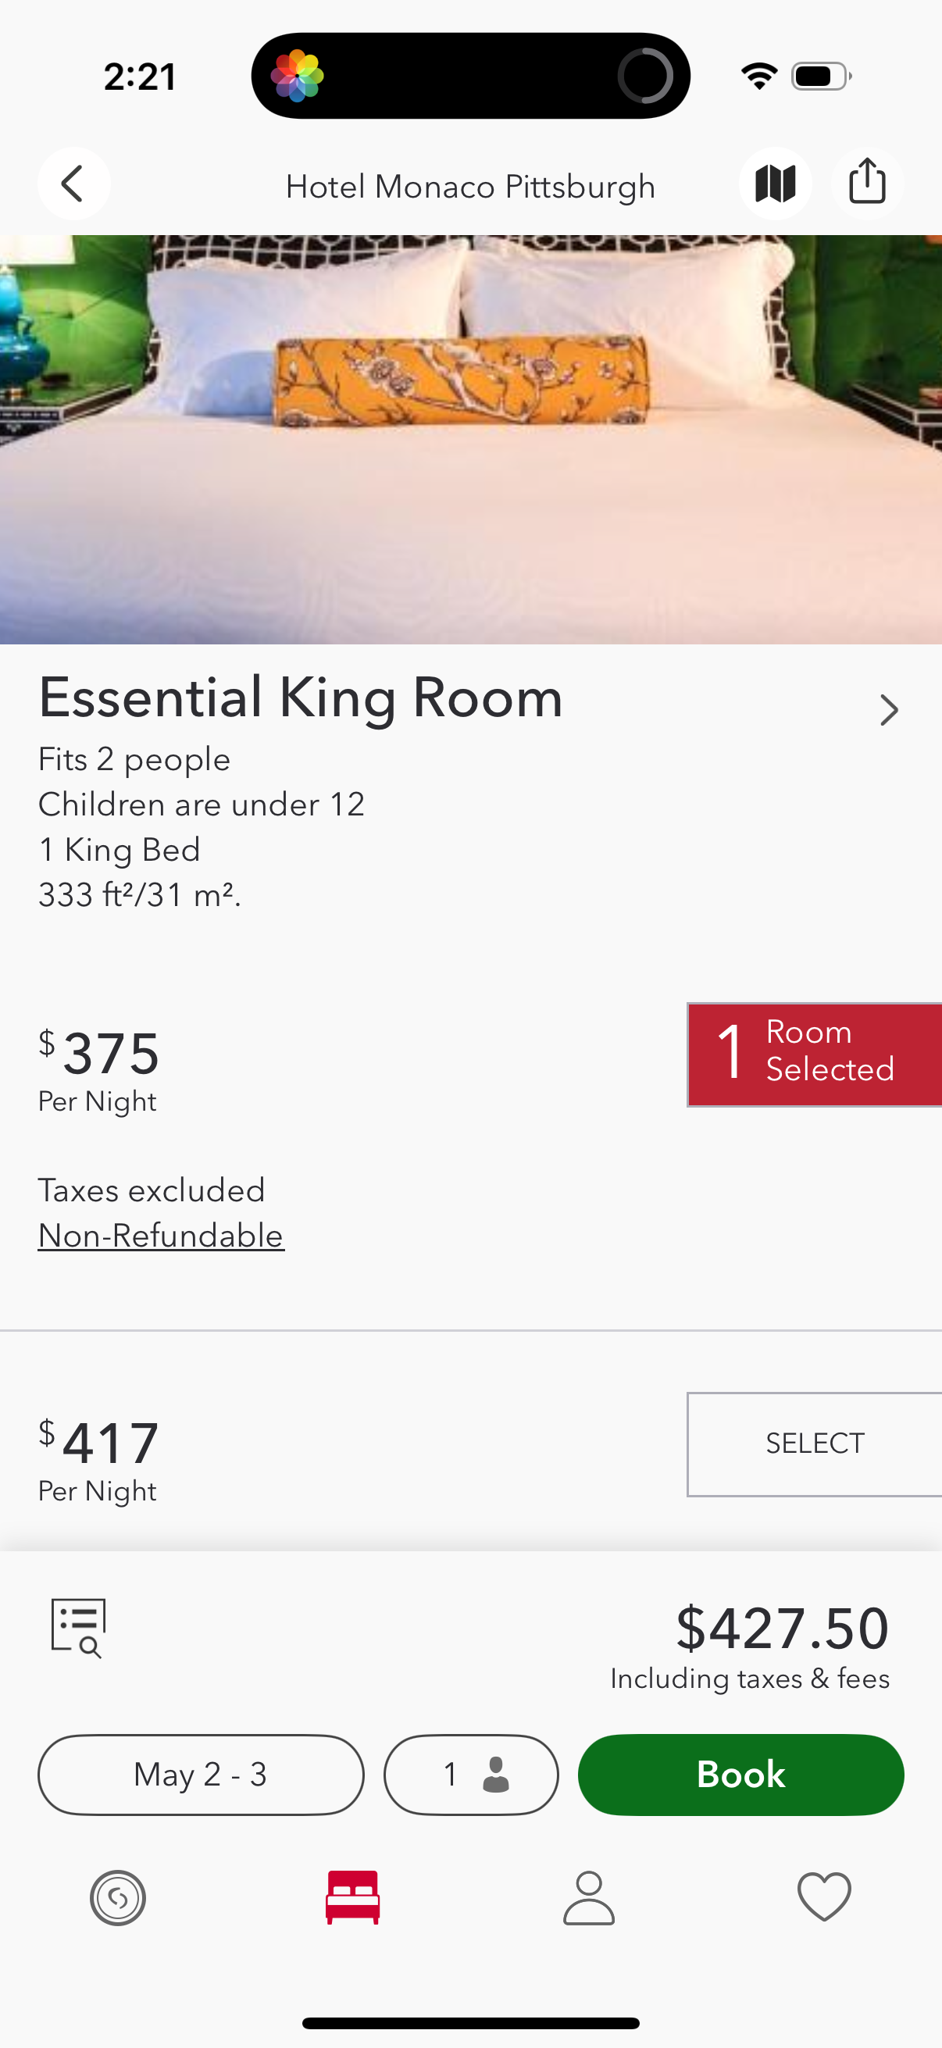Tap the share icon
Screen dimensions: 942x2048
tap(867, 183)
